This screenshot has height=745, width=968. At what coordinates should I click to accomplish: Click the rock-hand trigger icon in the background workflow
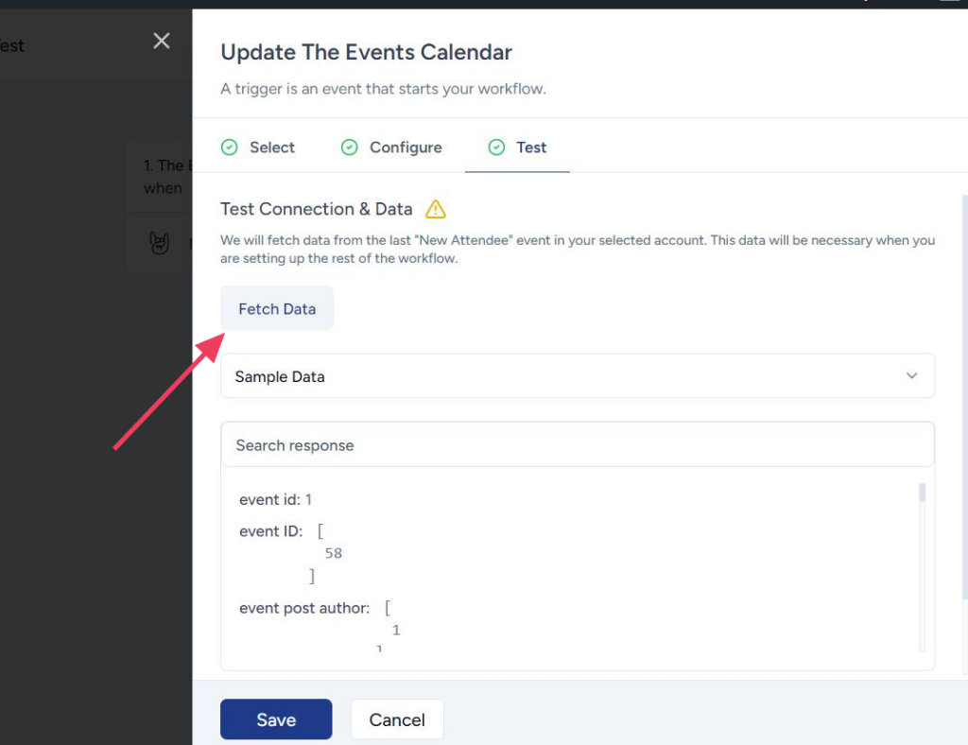tap(161, 243)
